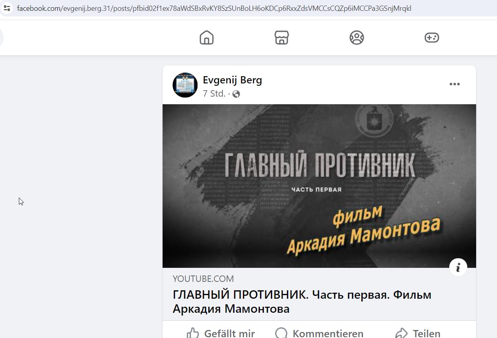Screen dimensions: 497x338
Task: Open the Gaming controller icon tab
Action: coord(432,38)
